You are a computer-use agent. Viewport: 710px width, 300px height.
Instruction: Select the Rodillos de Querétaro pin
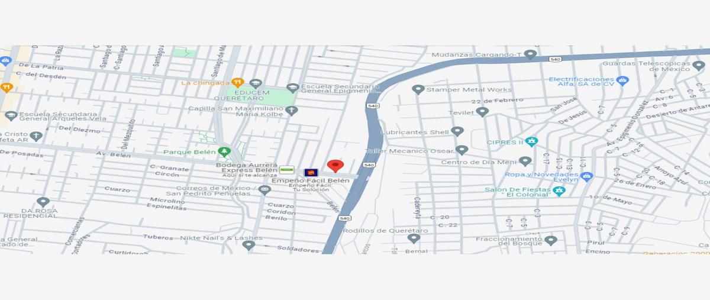pos(414,238)
